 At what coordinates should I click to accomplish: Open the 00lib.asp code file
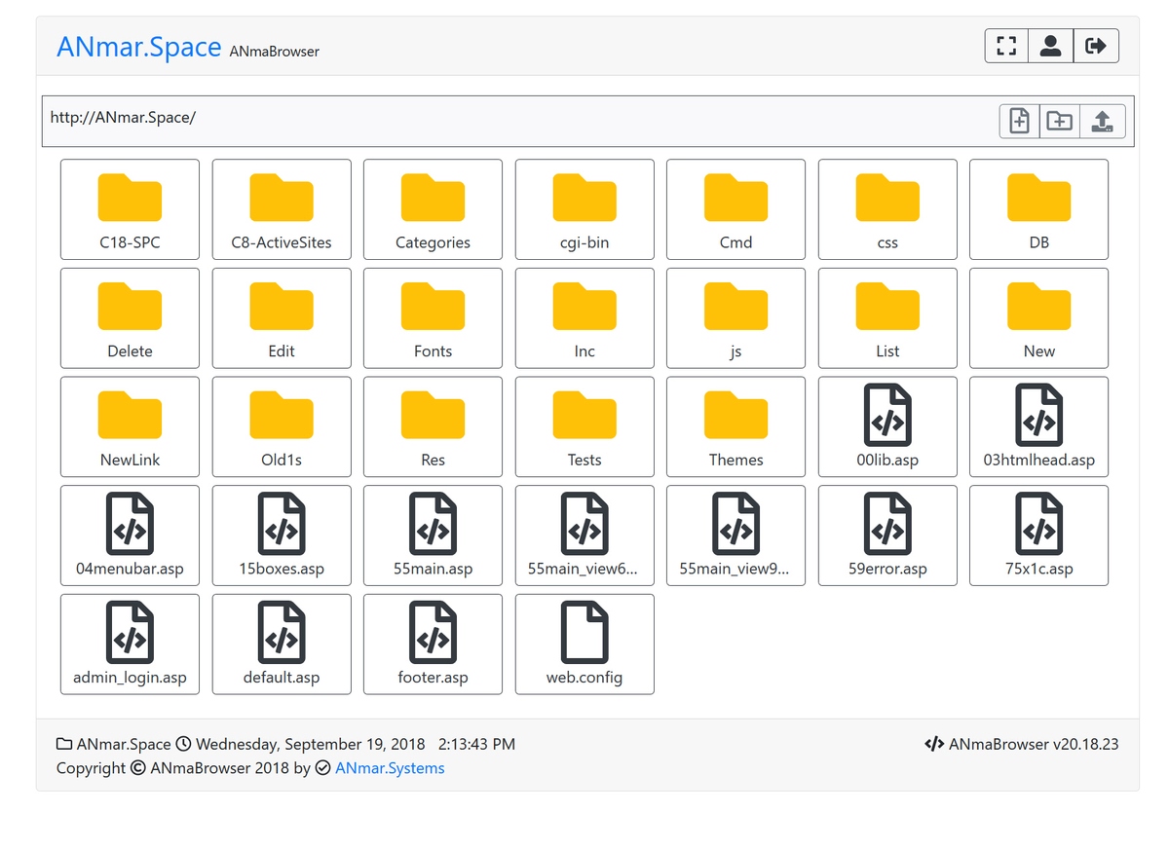click(x=887, y=426)
